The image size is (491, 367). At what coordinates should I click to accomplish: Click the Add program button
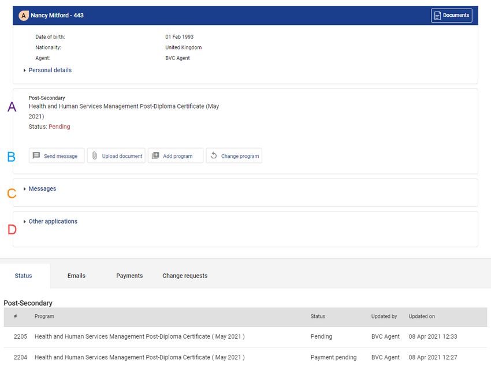point(176,156)
